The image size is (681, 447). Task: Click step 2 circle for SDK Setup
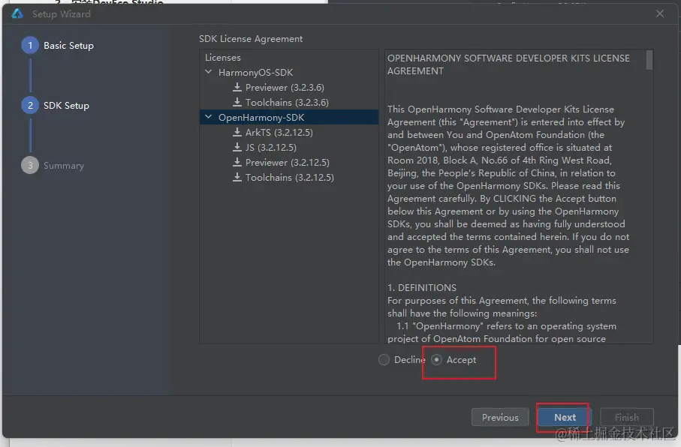coord(30,106)
